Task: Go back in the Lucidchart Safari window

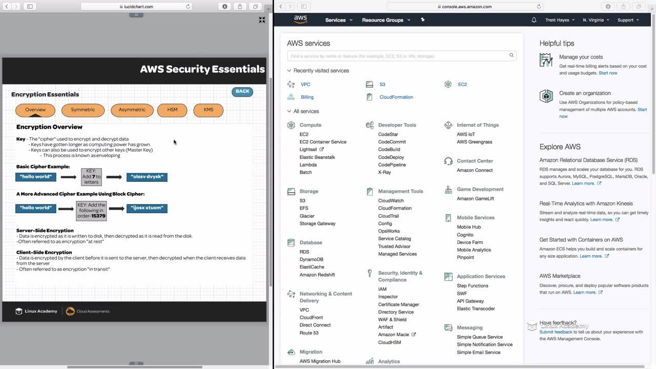Action: [x=7, y=7]
